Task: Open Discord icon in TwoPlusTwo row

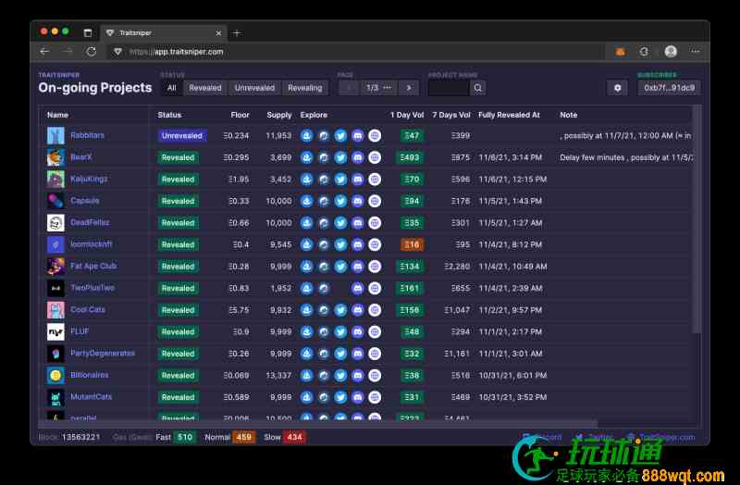Action: point(358,288)
